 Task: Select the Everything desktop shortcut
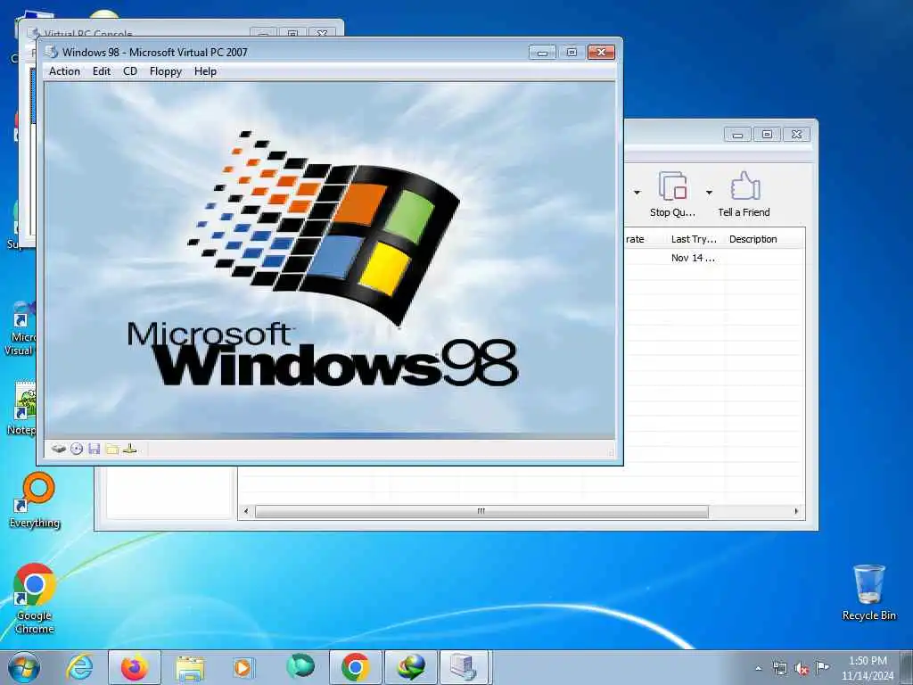(35, 501)
